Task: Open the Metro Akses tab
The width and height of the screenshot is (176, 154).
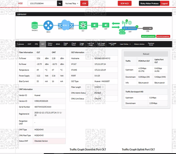Action: [x=50, y=44]
